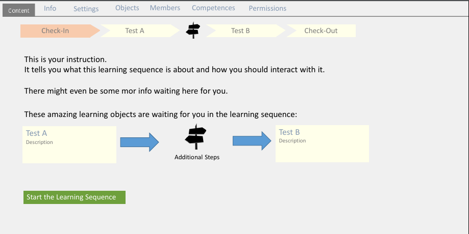Go to the Settings tab

(86, 9)
